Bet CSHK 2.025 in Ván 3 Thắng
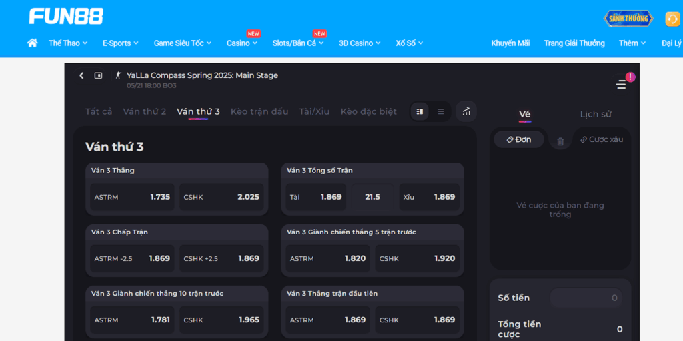 (x=221, y=197)
